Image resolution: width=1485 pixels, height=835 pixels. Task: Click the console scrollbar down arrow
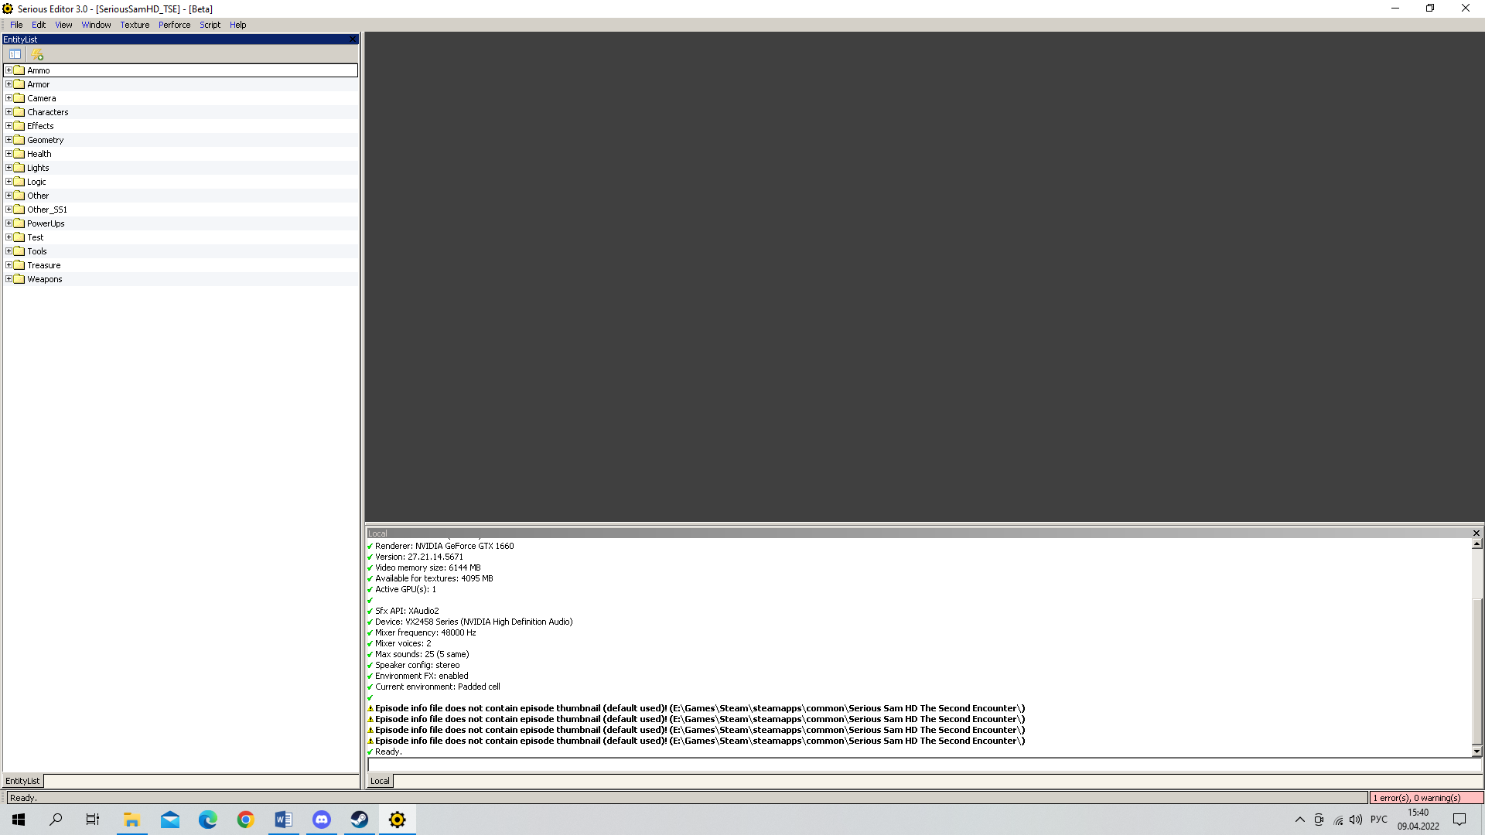point(1476,751)
